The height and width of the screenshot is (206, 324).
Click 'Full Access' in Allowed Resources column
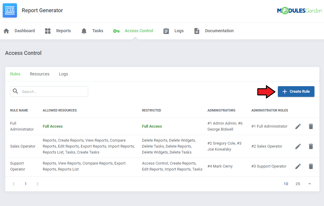click(x=53, y=126)
